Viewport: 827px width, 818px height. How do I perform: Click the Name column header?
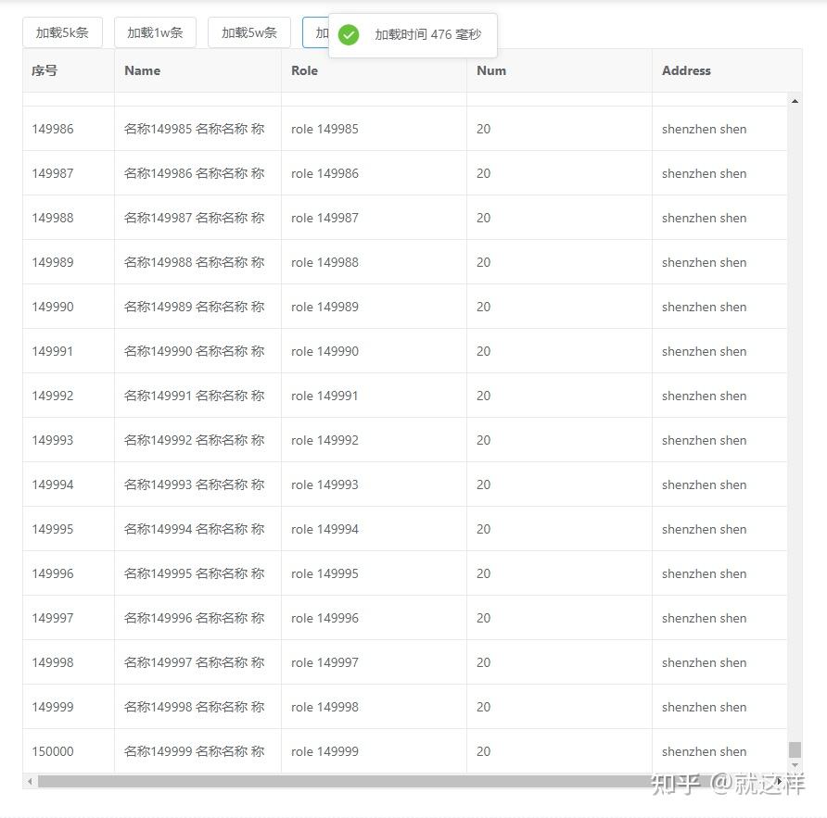point(143,70)
